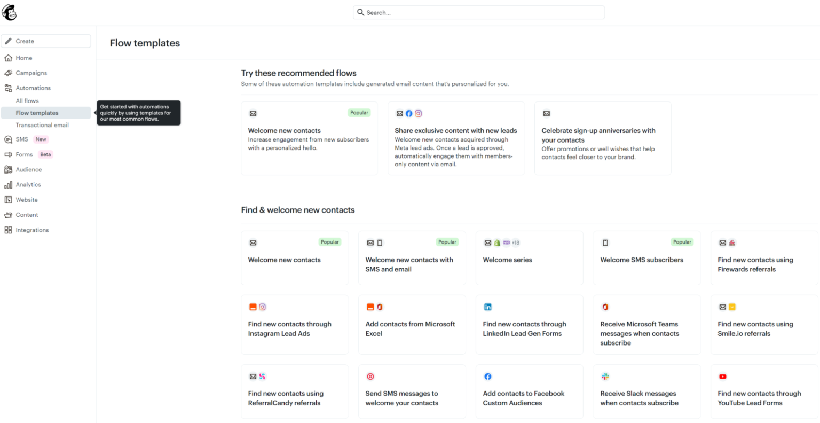
Task: Click the Facebook icon on the Custom Audiences card
Action: point(487,377)
